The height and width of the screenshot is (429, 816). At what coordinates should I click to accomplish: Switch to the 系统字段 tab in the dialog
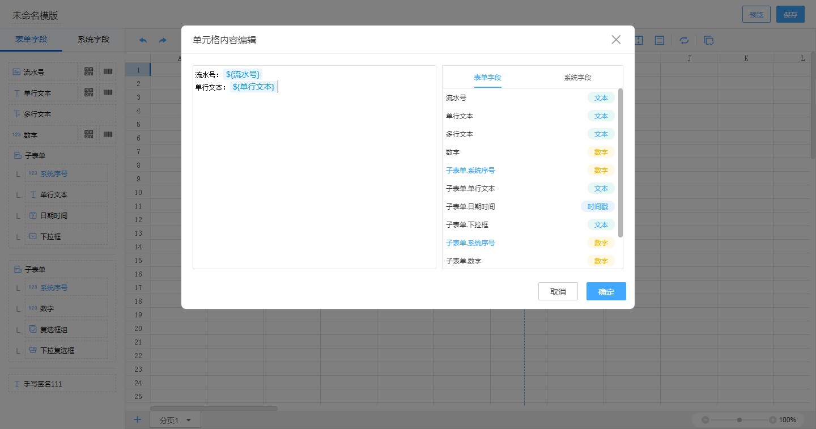coord(577,77)
